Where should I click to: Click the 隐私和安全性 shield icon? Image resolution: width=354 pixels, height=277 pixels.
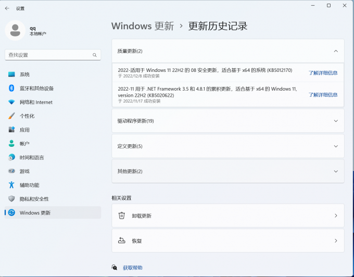[x=11, y=199]
